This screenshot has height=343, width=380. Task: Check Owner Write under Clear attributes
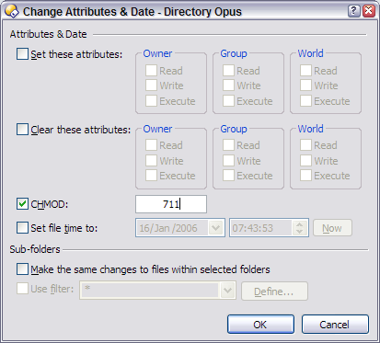(x=151, y=160)
